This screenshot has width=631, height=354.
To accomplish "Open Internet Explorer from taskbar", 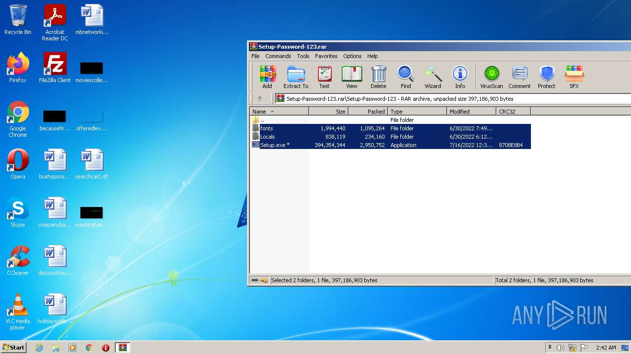I will (39, 348).
